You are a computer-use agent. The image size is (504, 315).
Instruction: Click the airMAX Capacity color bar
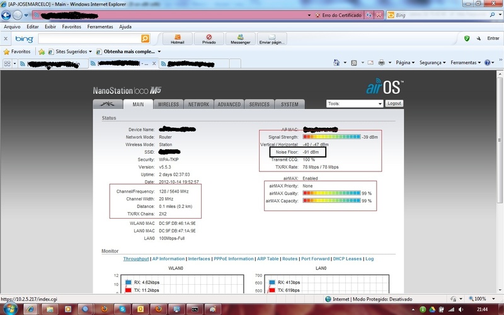[331, 200]
